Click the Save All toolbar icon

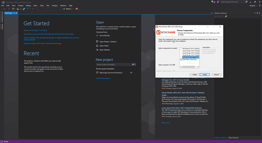(24, 9)
